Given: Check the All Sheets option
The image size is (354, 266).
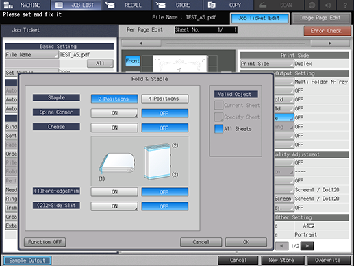Looking at the screenshot, I should pyautogui.click(x=218, y=129).
